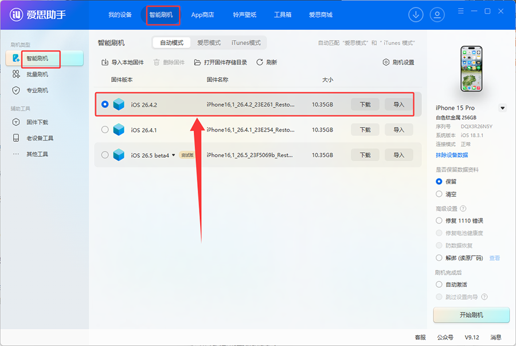Click 下载 for iOS 26.4.2 firmware
The height and width of the screenshot is (346, 516).
pyautogui.click(x=365, y=105)
